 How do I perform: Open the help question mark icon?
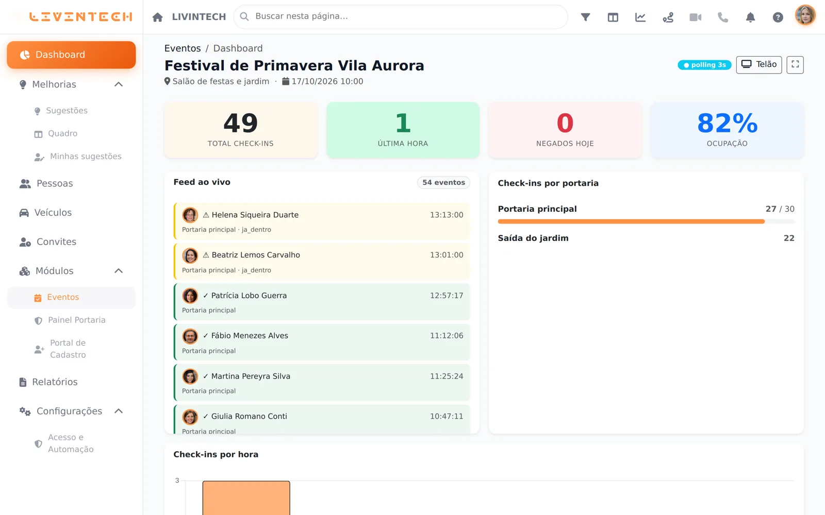[778, 17]
